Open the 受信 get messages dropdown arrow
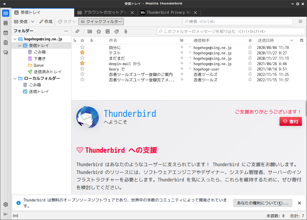Viewport: 307px width, 220px height. [33, 22]
